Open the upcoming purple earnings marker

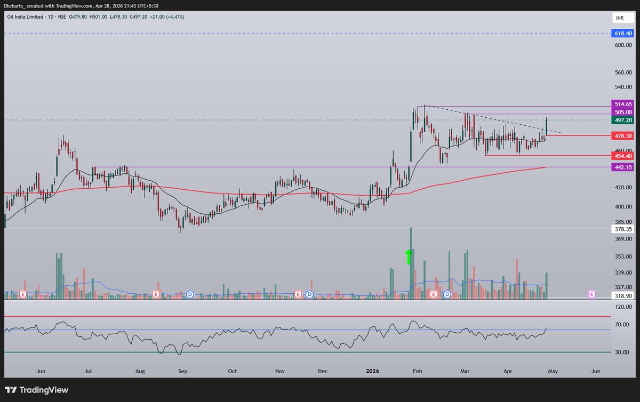tap(591, 294)
